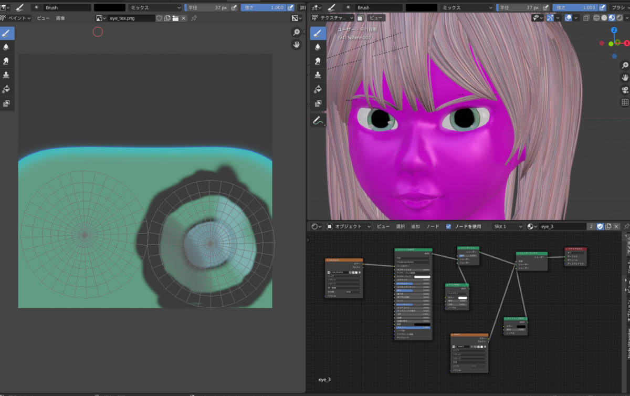Select the Mask tool in 3D viewport toolbar

pos(318,103)
